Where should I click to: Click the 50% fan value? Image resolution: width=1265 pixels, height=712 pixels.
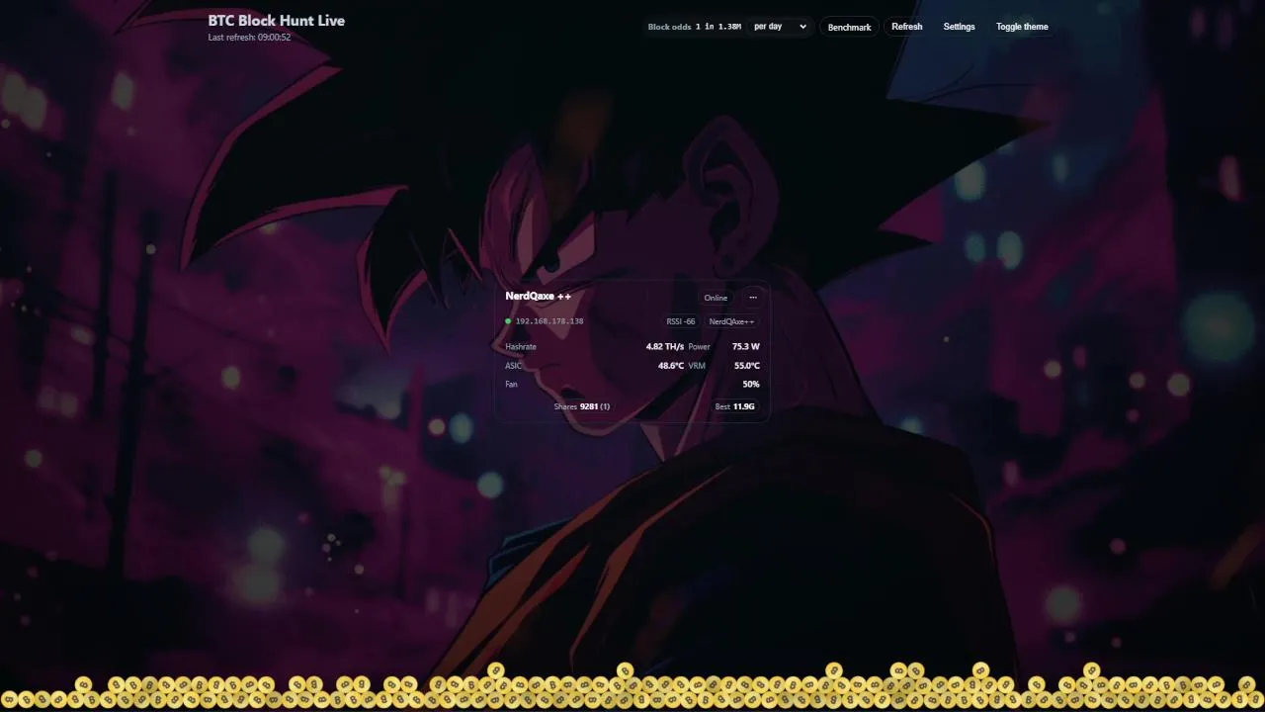pos(751,385)
